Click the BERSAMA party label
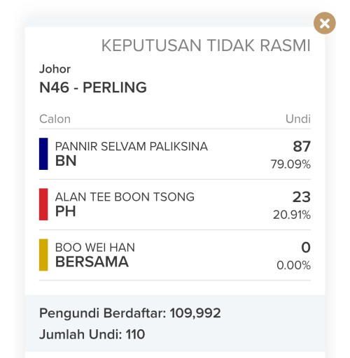The height and width of the screenshot is (358, 350). pos(92,262)
